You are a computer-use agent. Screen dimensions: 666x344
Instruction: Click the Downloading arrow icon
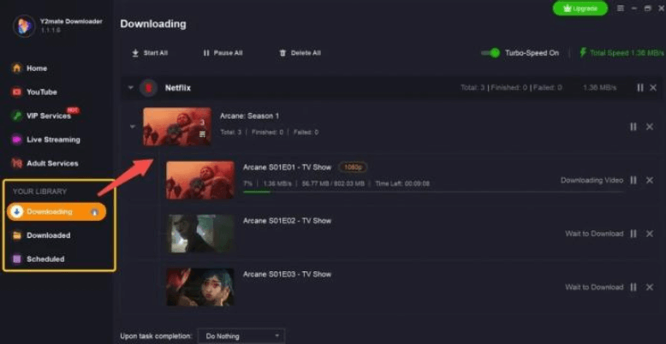pyautogui.click(x=16, y=211)
